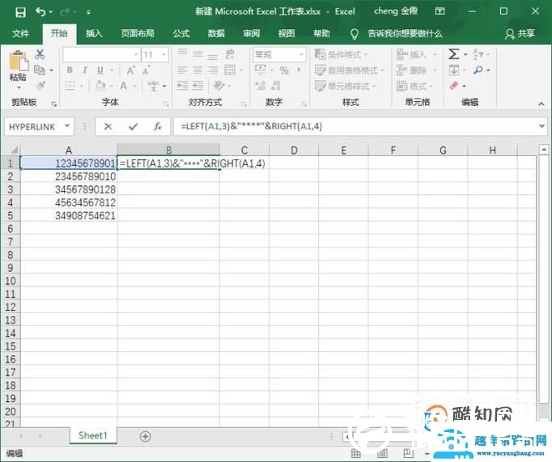Viewport: 552px width, 462px height.
Task: Click the formula bar input field
Action: [356, 126]
